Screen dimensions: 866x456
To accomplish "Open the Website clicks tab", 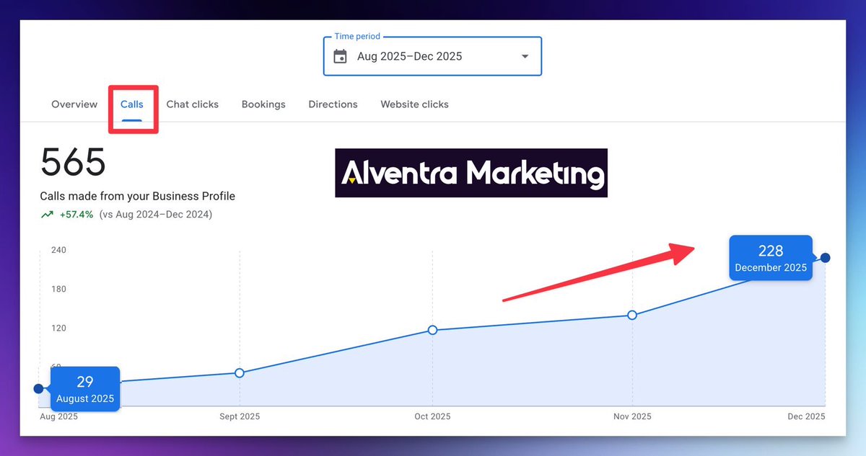I will (414, 104).
